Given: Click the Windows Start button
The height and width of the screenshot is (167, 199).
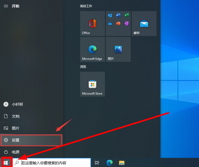Looking at the screenshot, I should [x=6, y=163].
